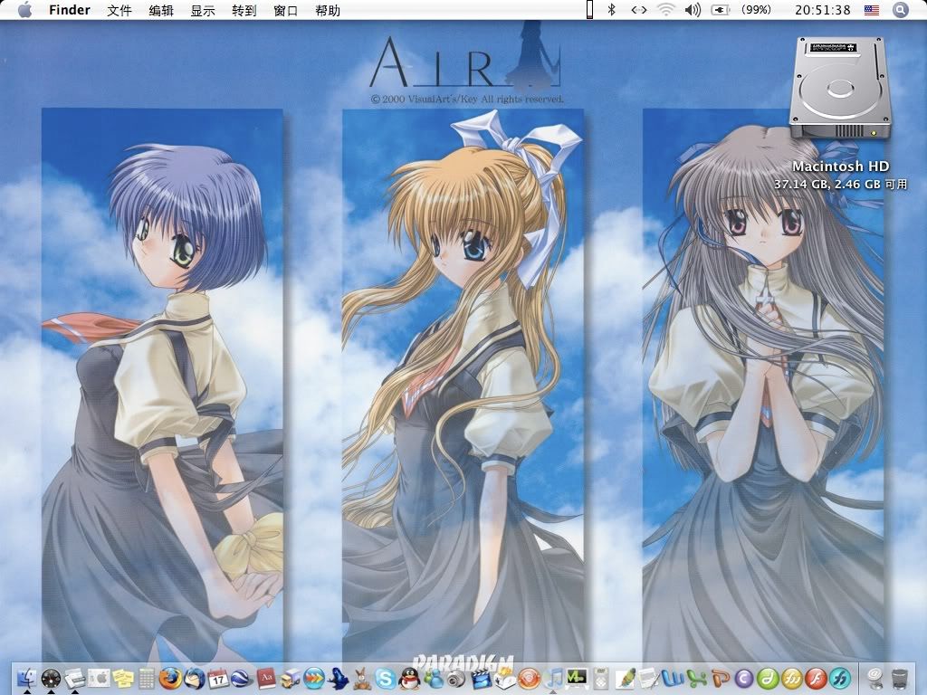Viewport: 927px width, 695px height.
Task: Open the blue frog app in Dock
Action: (x=338, y=678)
